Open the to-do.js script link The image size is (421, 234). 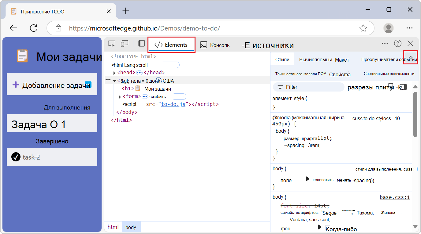tap(173, 104)
